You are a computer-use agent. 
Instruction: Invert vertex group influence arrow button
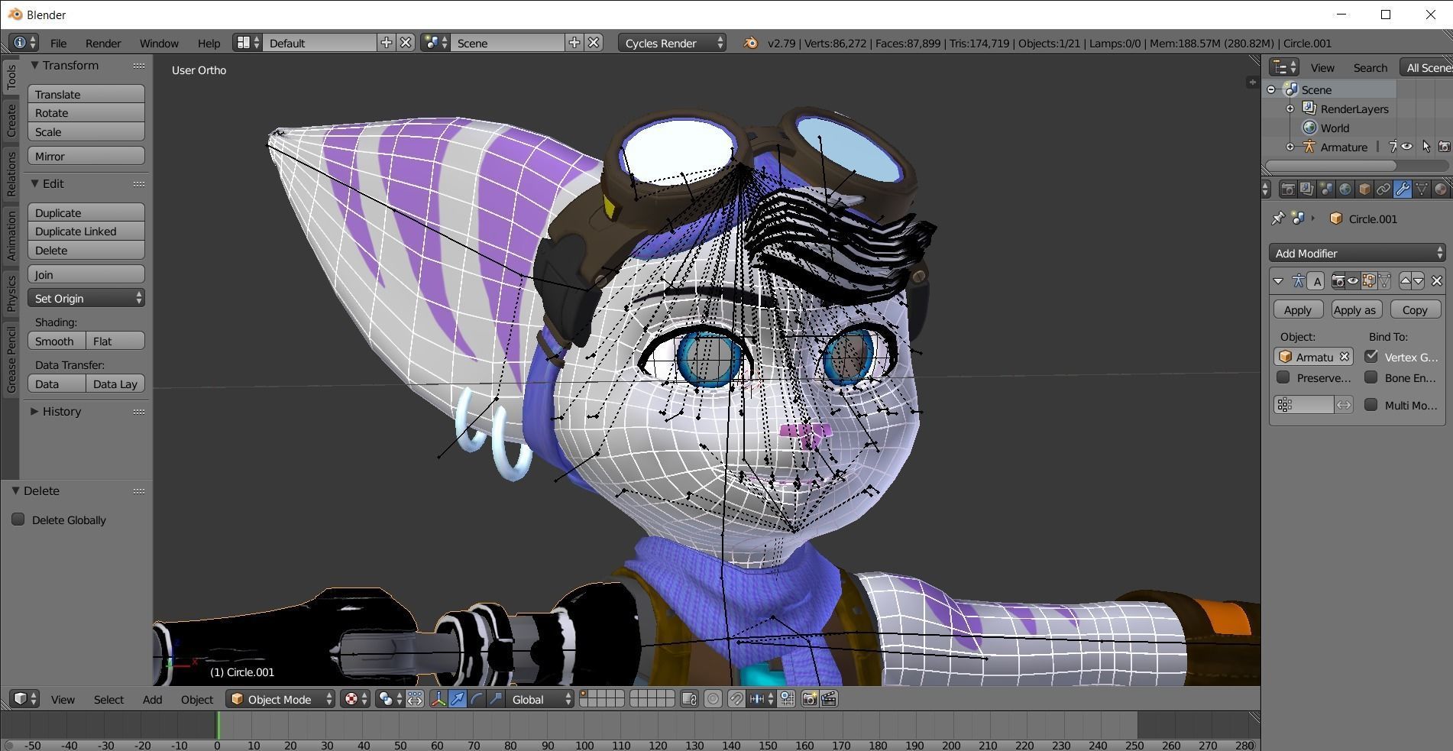tap(1344, 405)
